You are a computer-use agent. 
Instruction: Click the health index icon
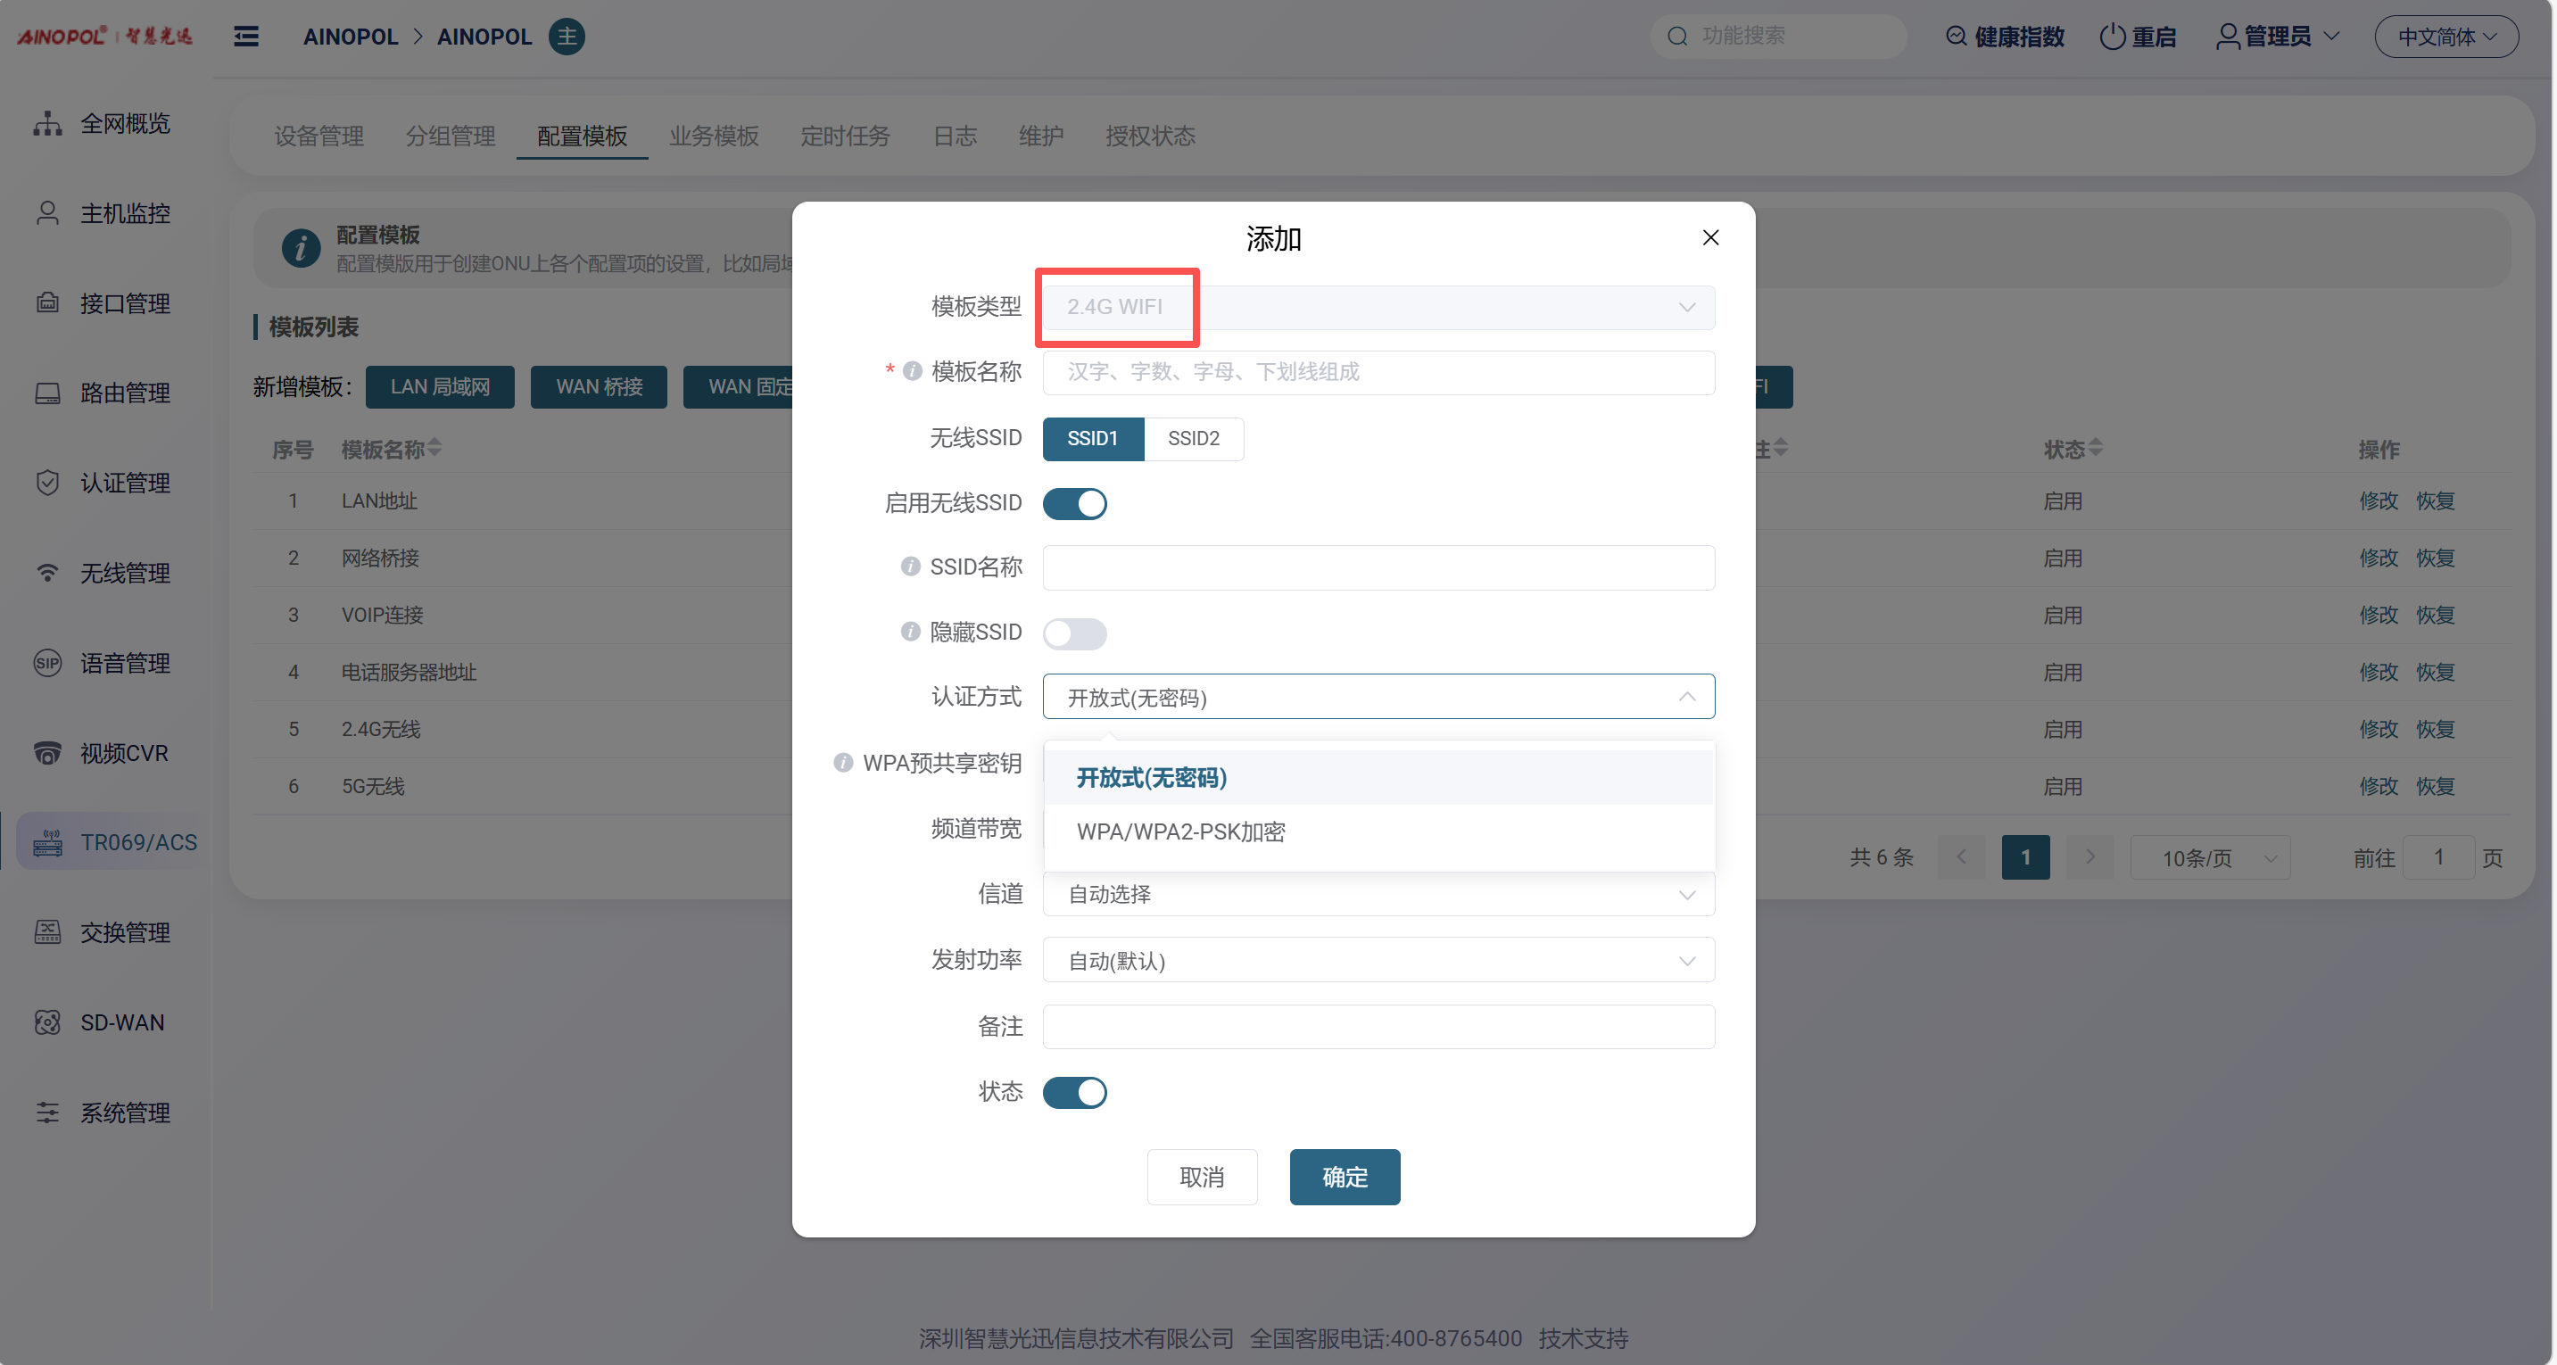click(x=1956, y=37)
